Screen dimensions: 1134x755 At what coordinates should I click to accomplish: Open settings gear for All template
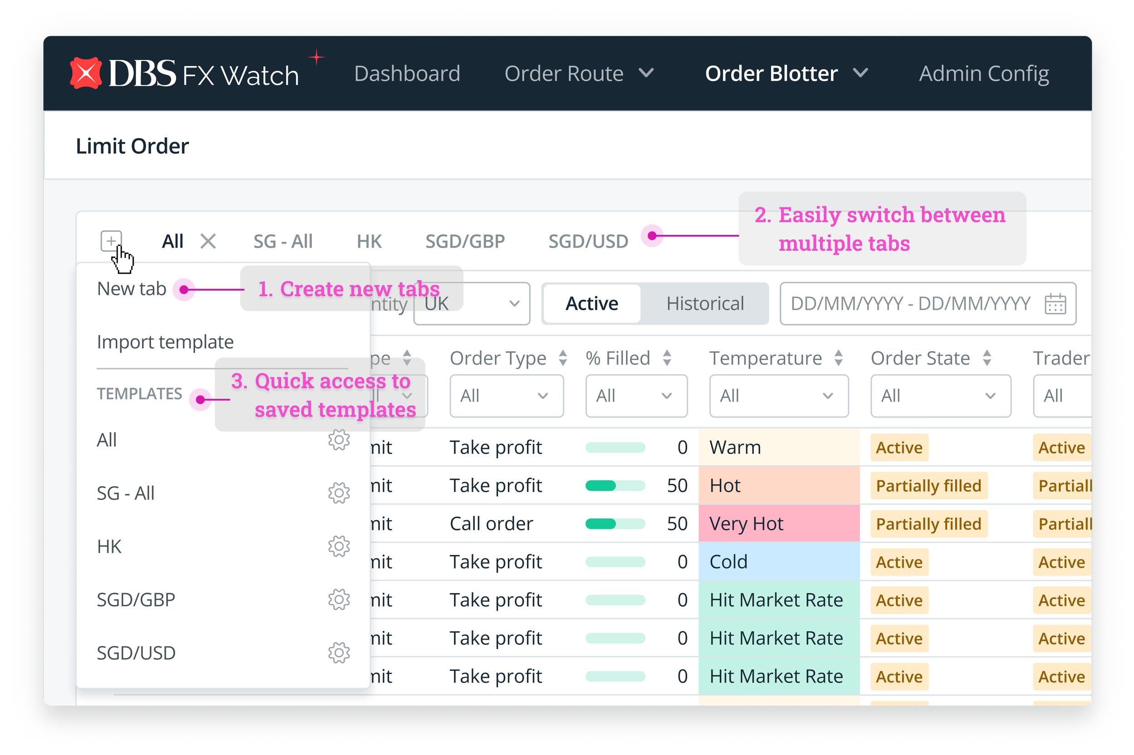(338, 440)
